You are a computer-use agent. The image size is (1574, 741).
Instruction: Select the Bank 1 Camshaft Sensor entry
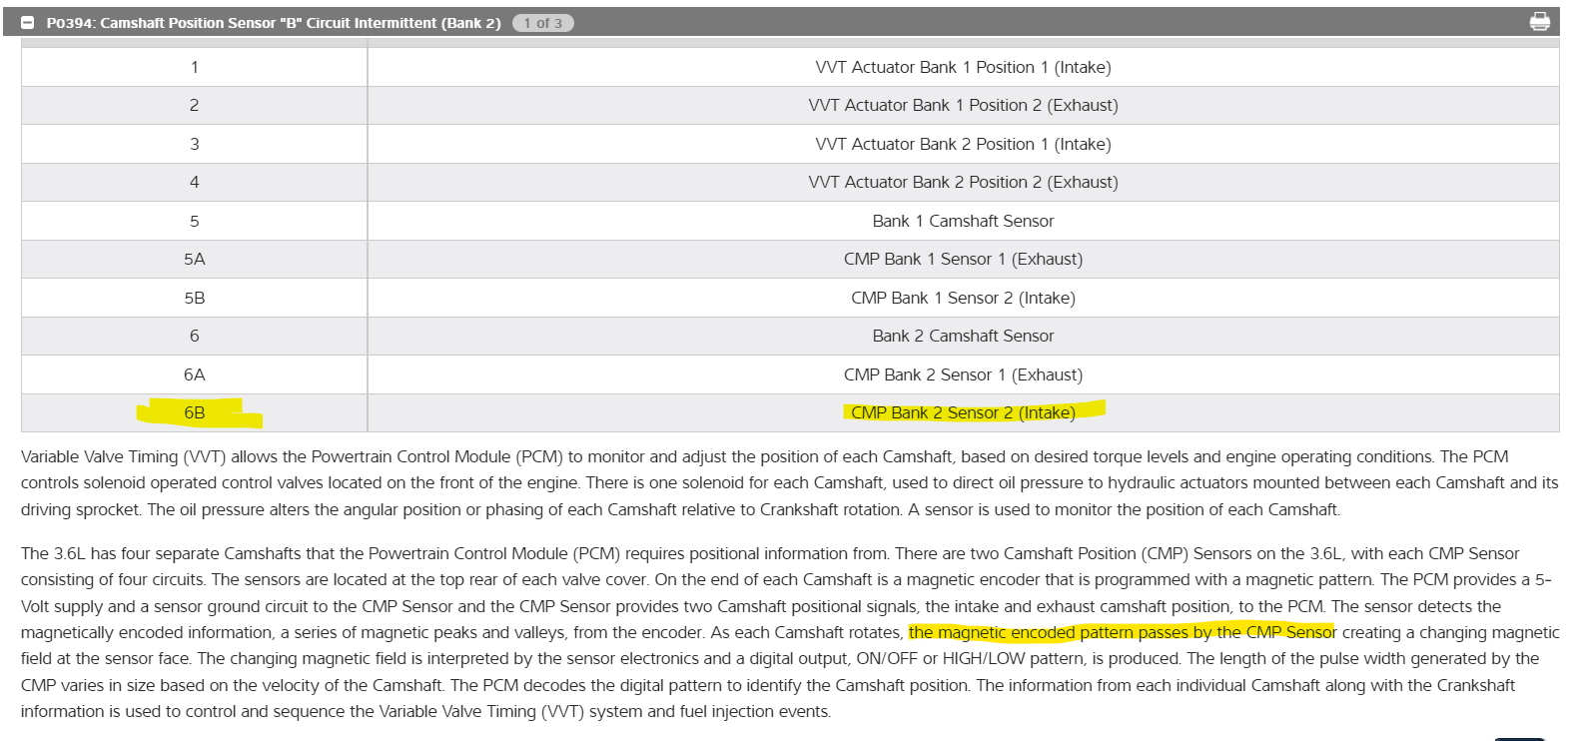coord(963,221)
